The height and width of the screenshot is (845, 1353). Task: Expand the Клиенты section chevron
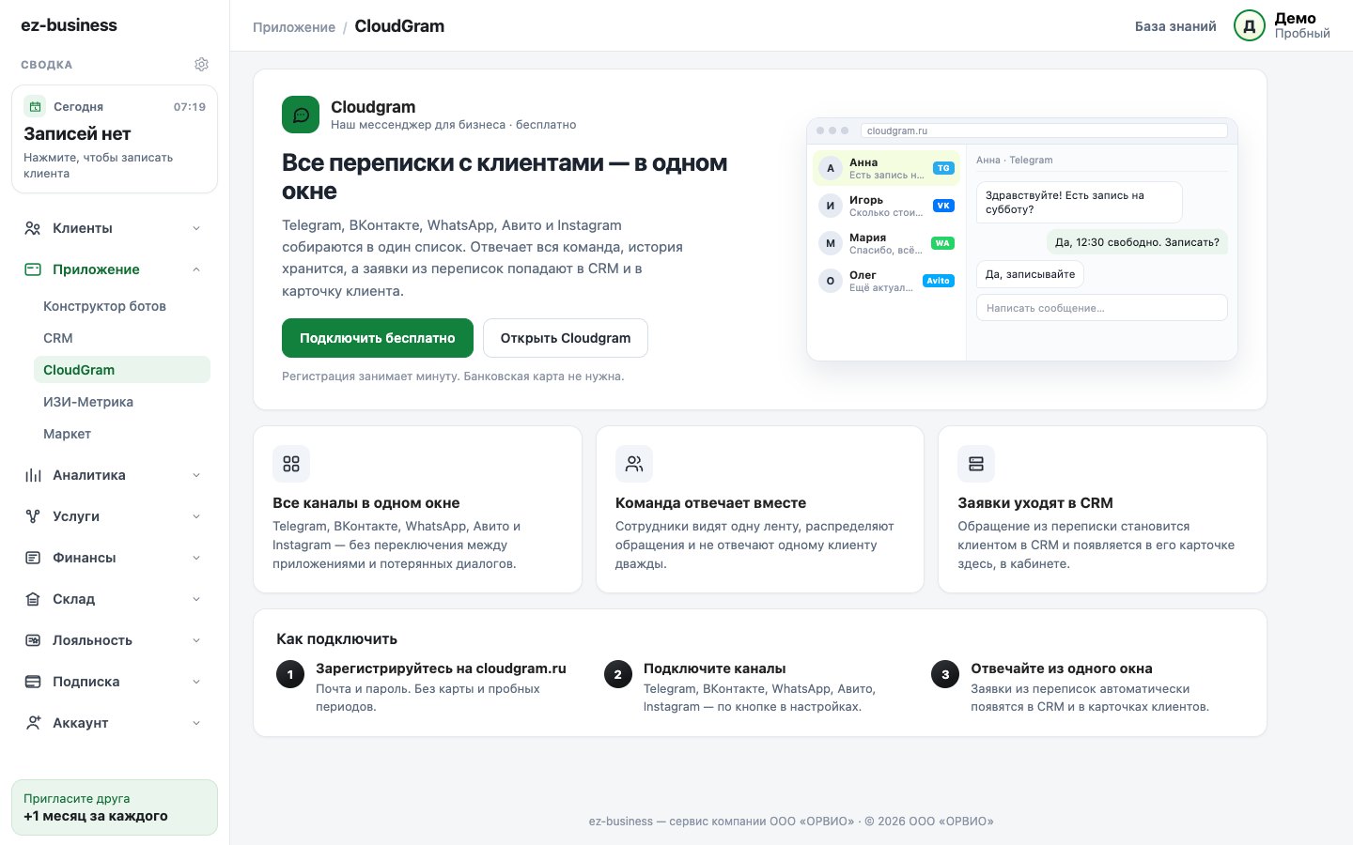point(196,228)
